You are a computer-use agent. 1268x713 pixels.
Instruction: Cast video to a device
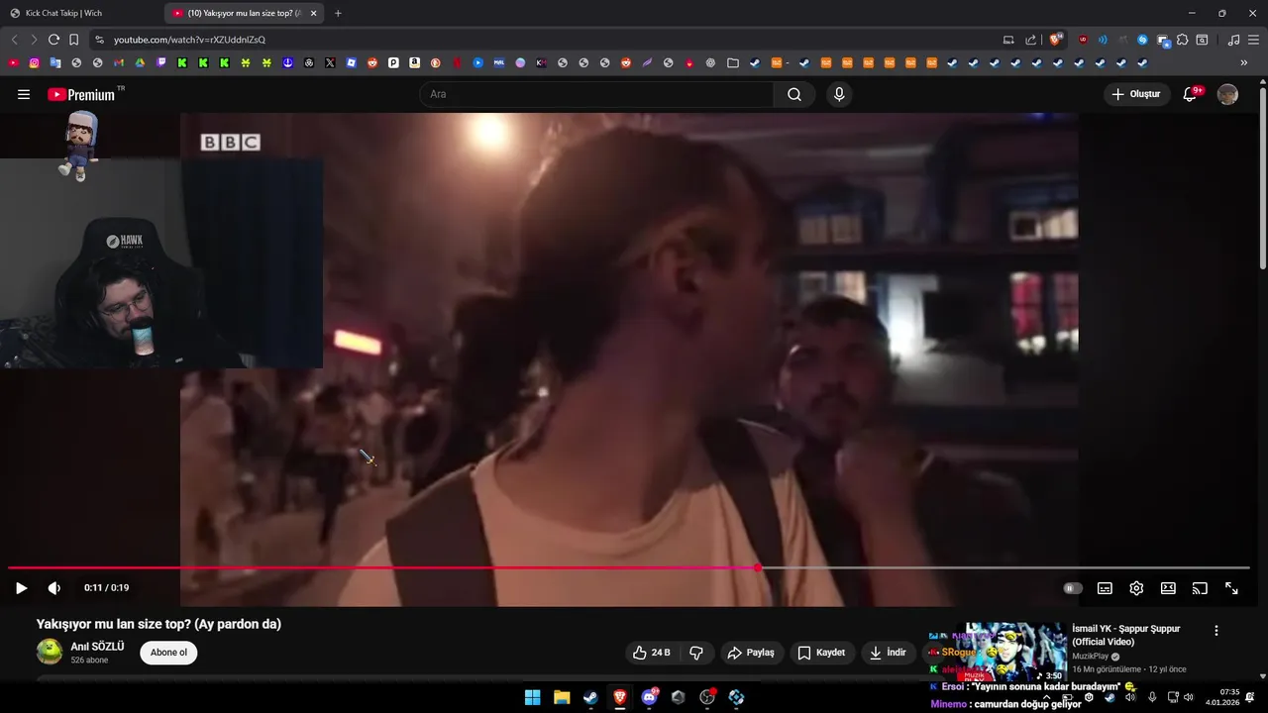[x=1200, y=588]
